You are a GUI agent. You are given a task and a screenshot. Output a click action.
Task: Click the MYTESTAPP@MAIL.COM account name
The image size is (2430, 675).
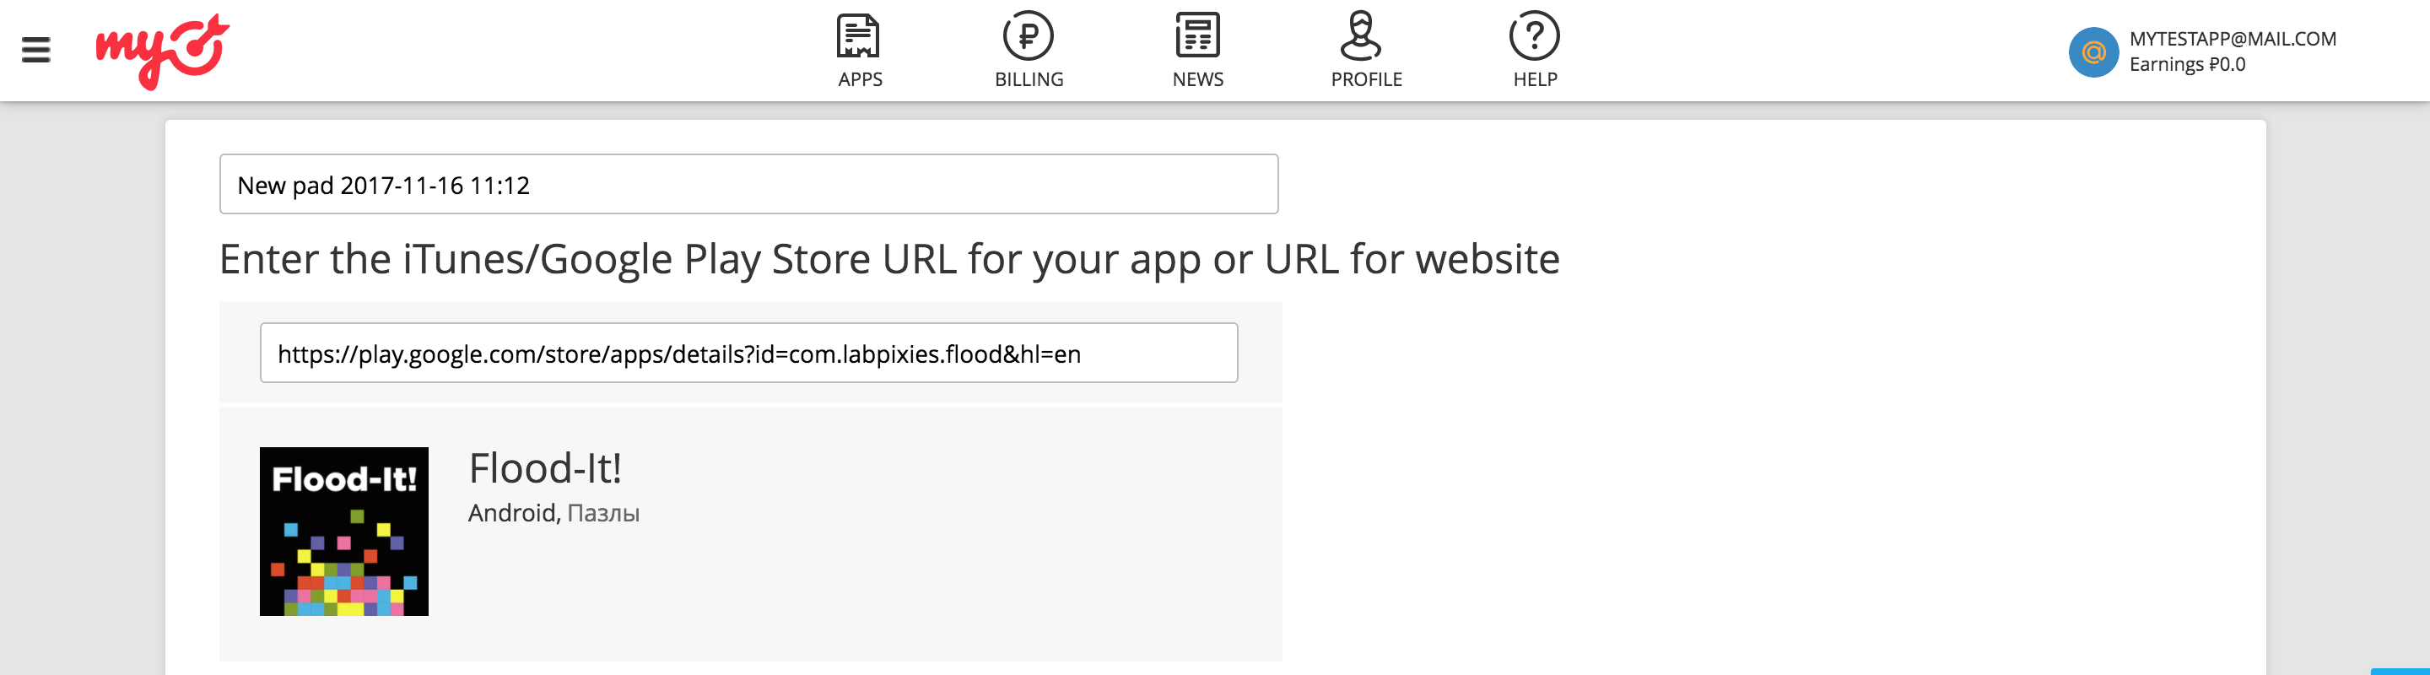(x=2232, y=39)
